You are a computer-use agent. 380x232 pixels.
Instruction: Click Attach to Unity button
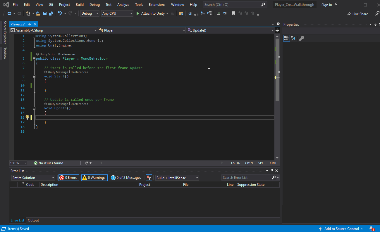(150, 13)
